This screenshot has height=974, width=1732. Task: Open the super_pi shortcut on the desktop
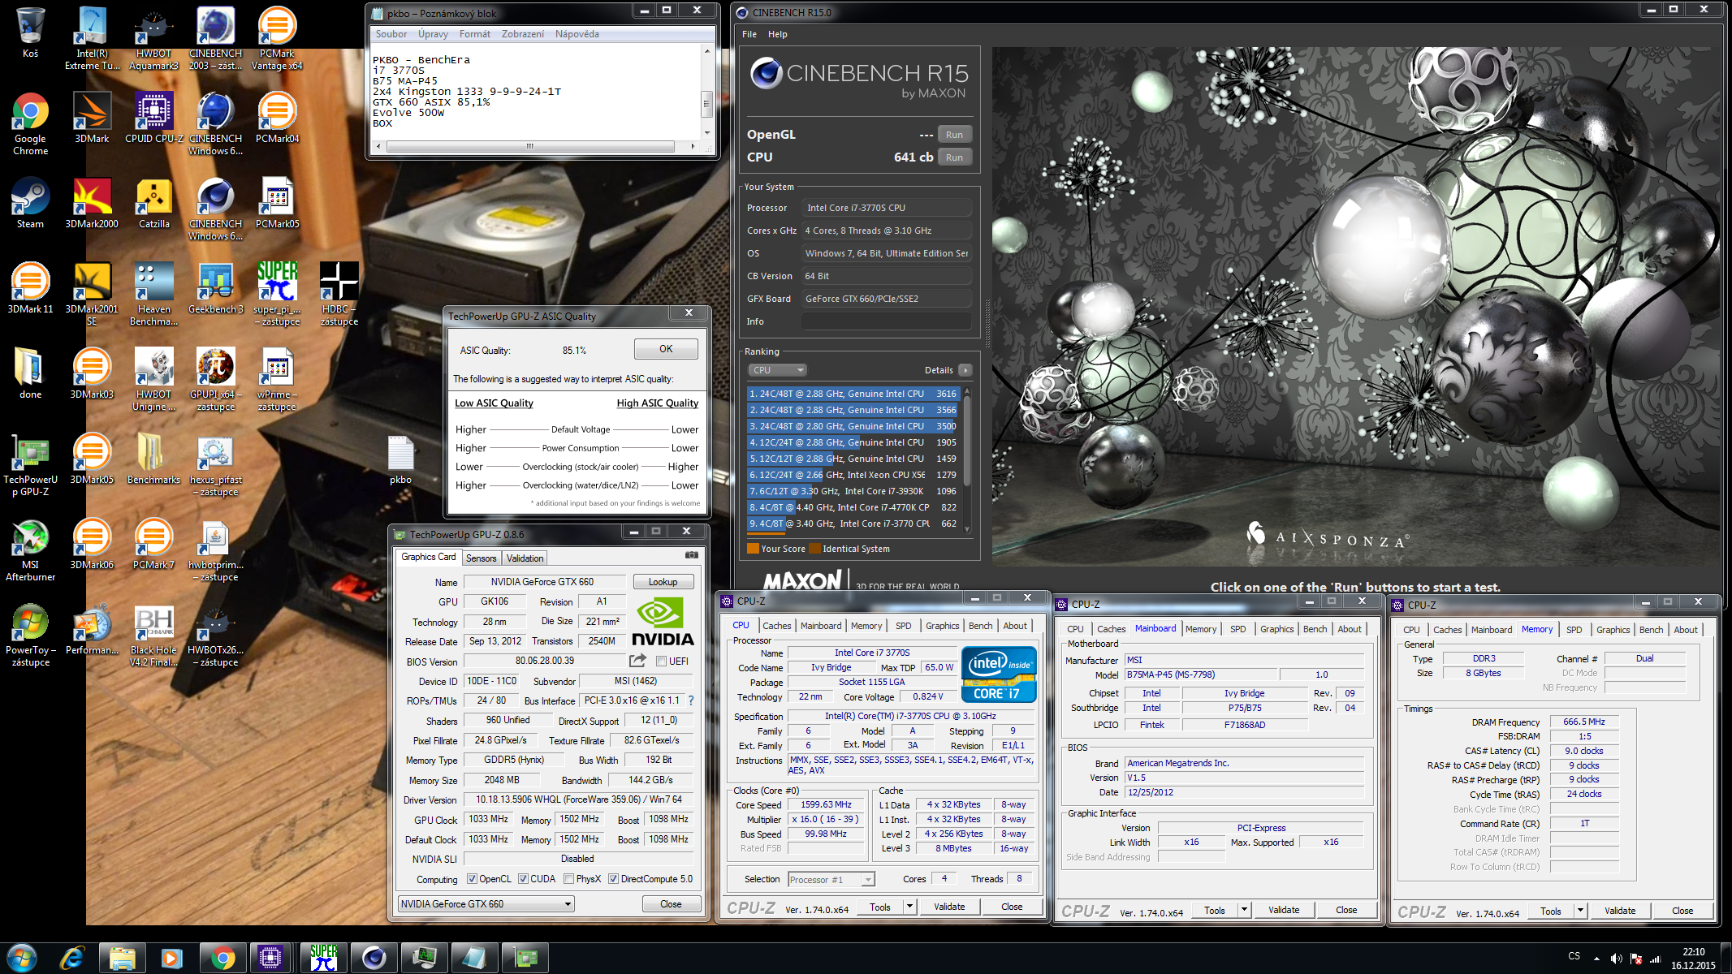coord(277,294)
